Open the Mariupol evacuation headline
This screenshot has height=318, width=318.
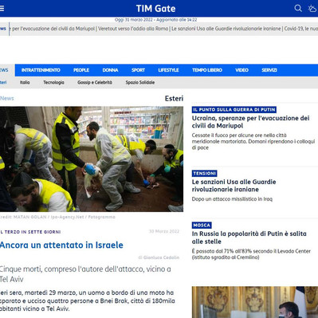[x=250, y=122]
